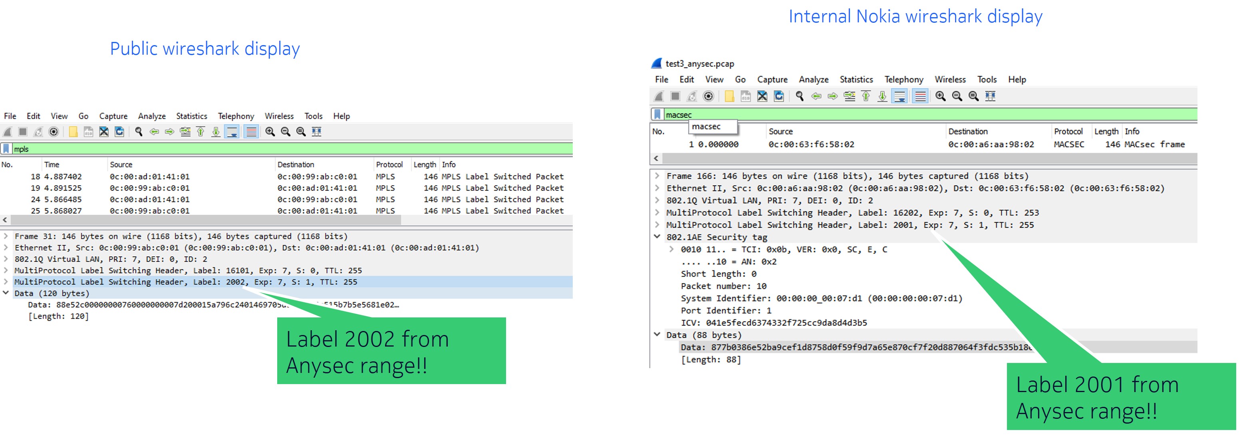Open capture file folder icon, public Wireshark
Screen dimensions: 1239x438
(73, 132)
